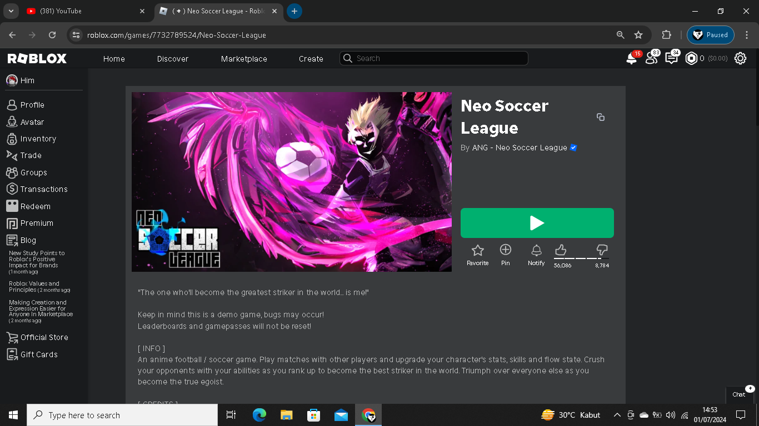Pin the Neo Soccer League game
759x426 pixels.
click(x=505, y=256)
